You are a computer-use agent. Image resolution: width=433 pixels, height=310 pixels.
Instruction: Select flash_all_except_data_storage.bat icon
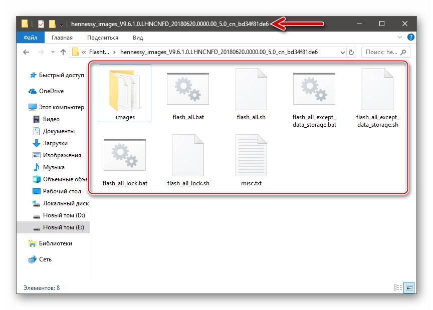314,89
